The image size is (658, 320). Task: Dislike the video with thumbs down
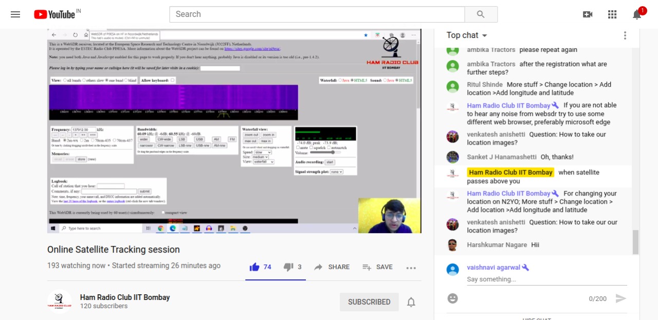288,267
